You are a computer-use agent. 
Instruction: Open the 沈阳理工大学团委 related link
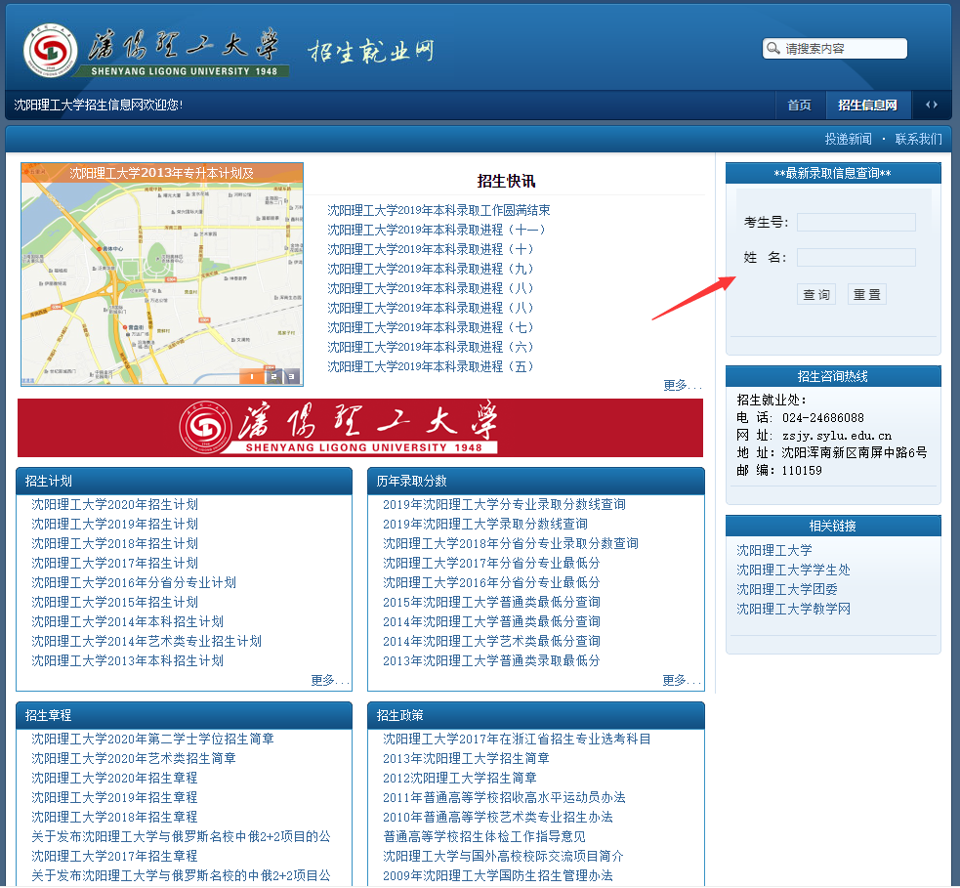(x=787, y=590)
